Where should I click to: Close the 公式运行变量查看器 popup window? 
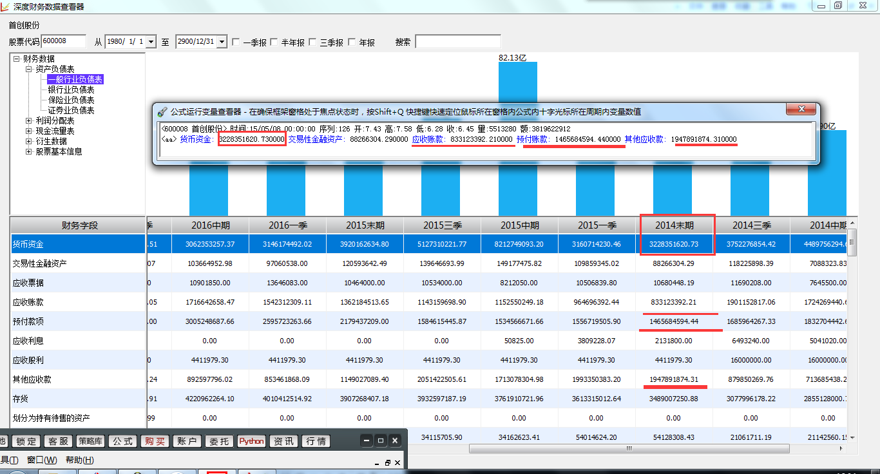coord(802,109)
